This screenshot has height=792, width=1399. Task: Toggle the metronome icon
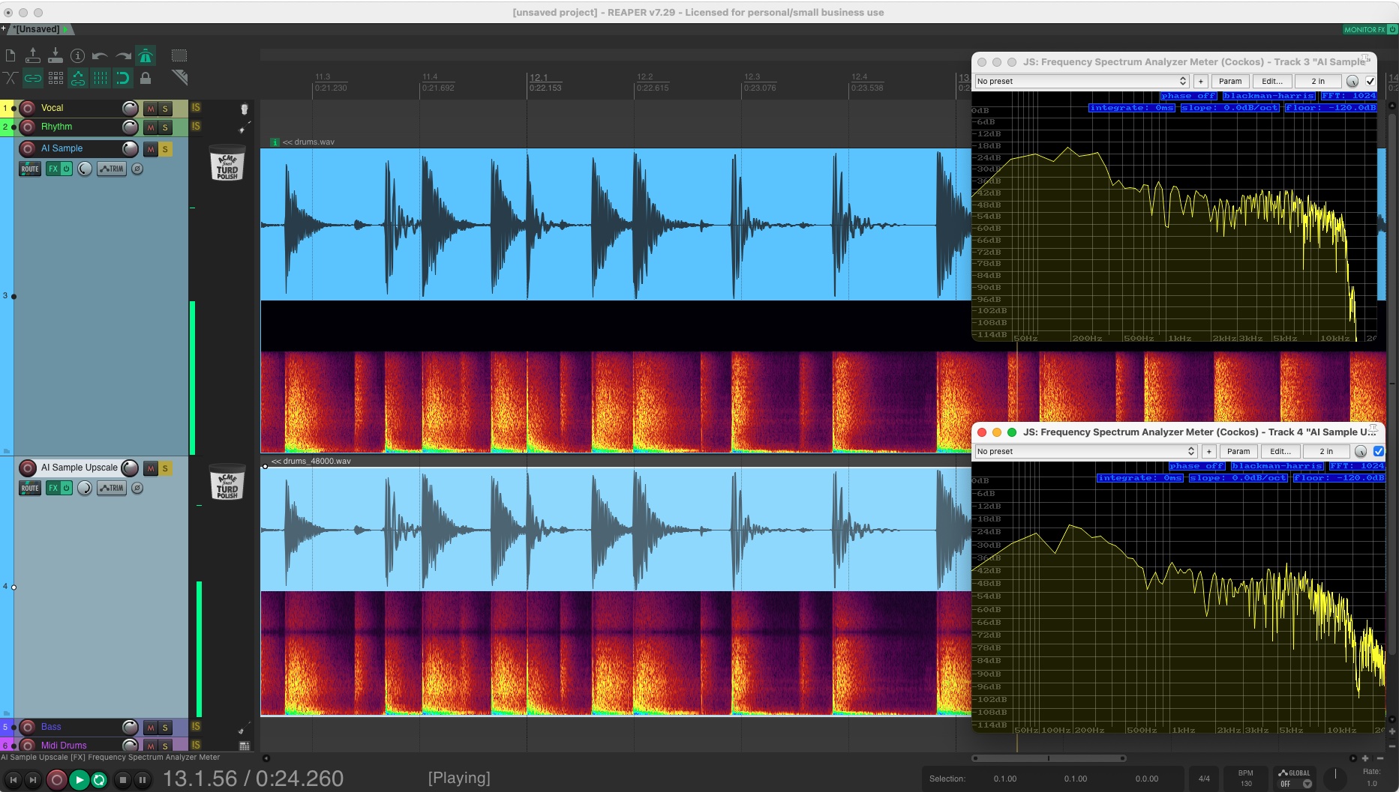coord(146,55)
